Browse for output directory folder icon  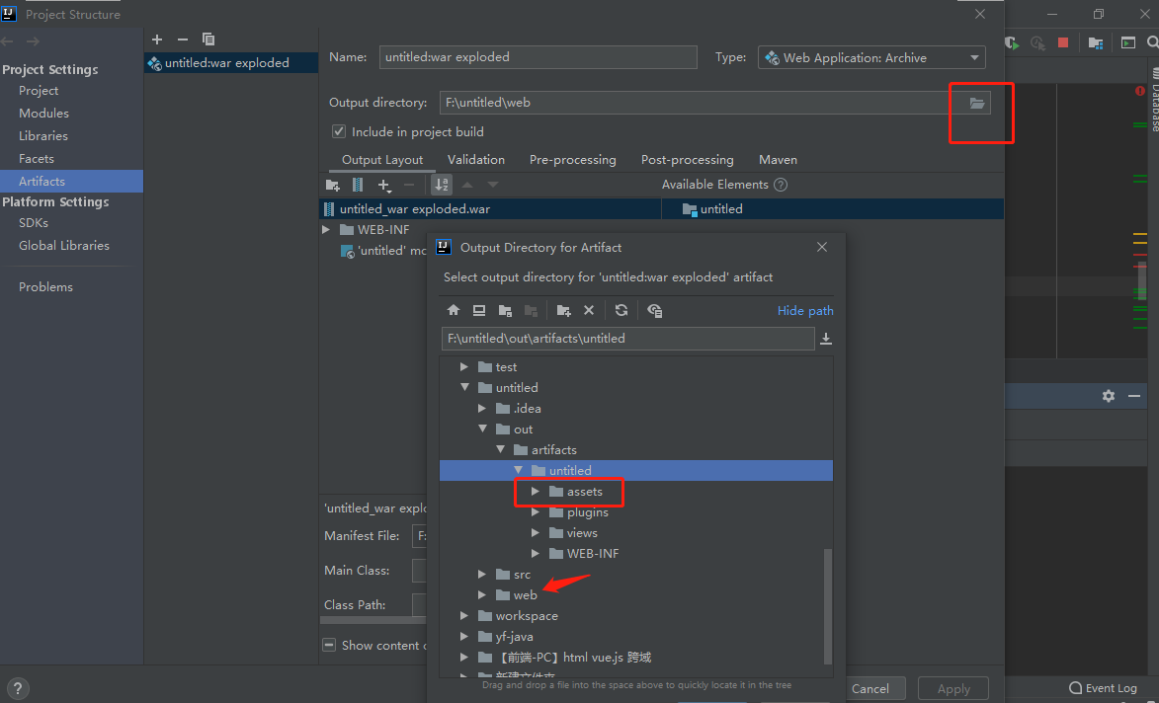pos(977,103)
